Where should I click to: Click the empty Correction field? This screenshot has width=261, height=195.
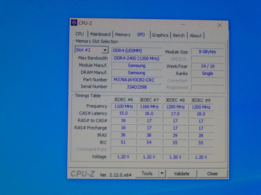(207, 81)
